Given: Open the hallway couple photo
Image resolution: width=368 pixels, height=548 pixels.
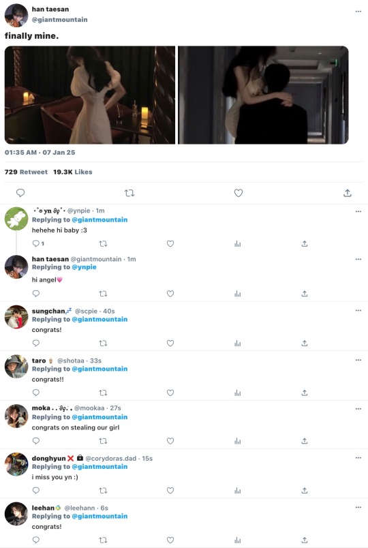Looking at the screenshot, I should pos(264,95).
